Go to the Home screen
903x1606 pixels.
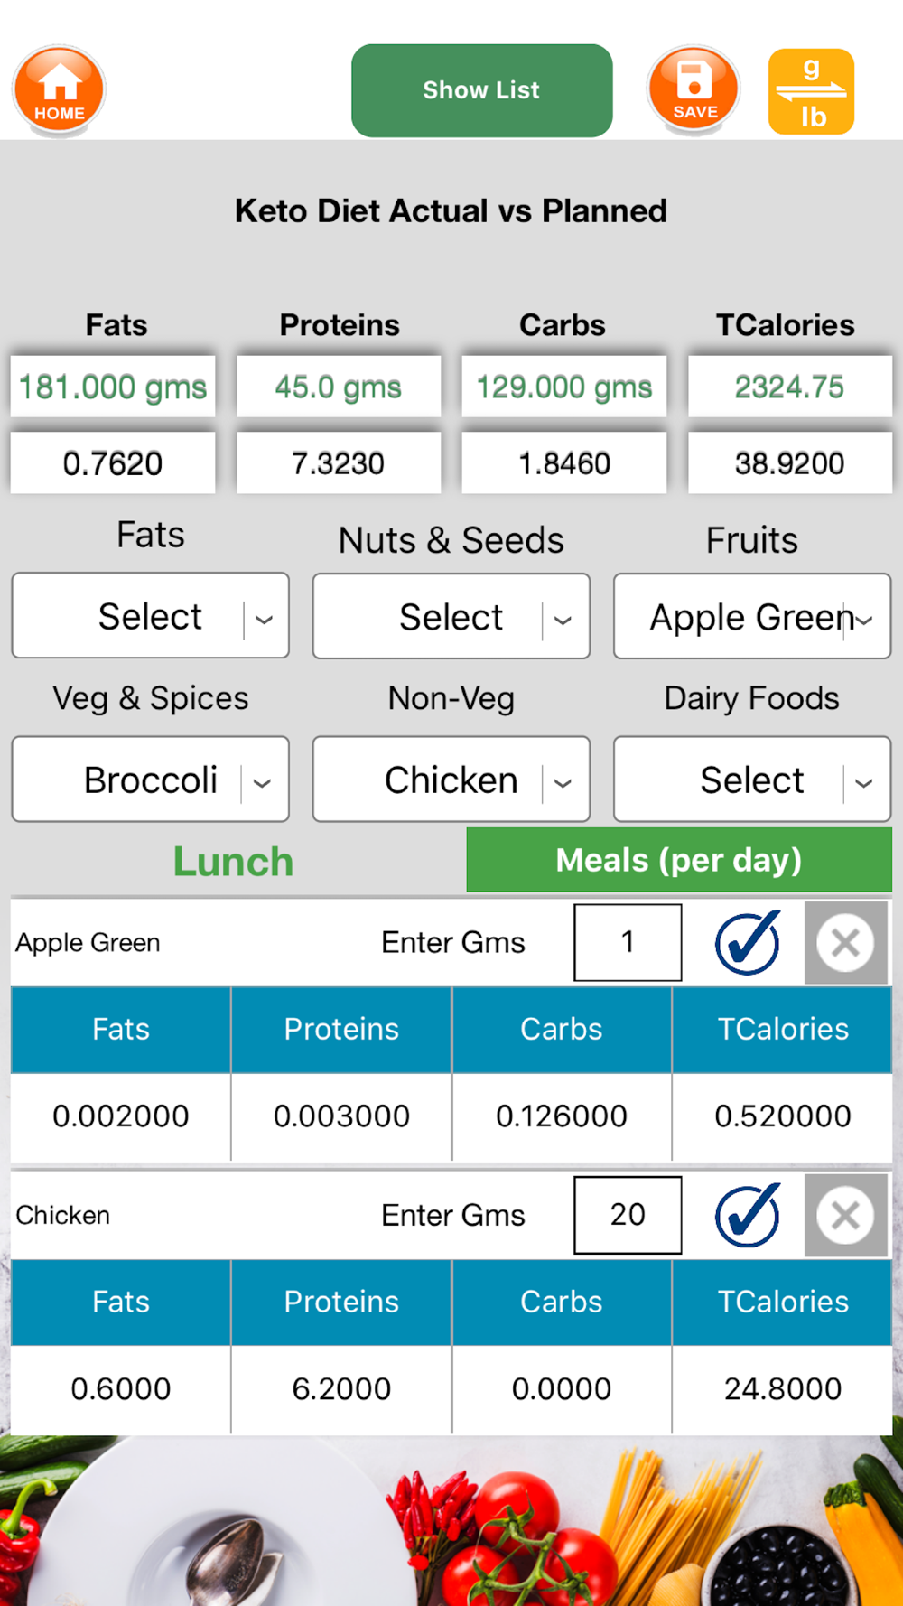(x=60, y=90)
